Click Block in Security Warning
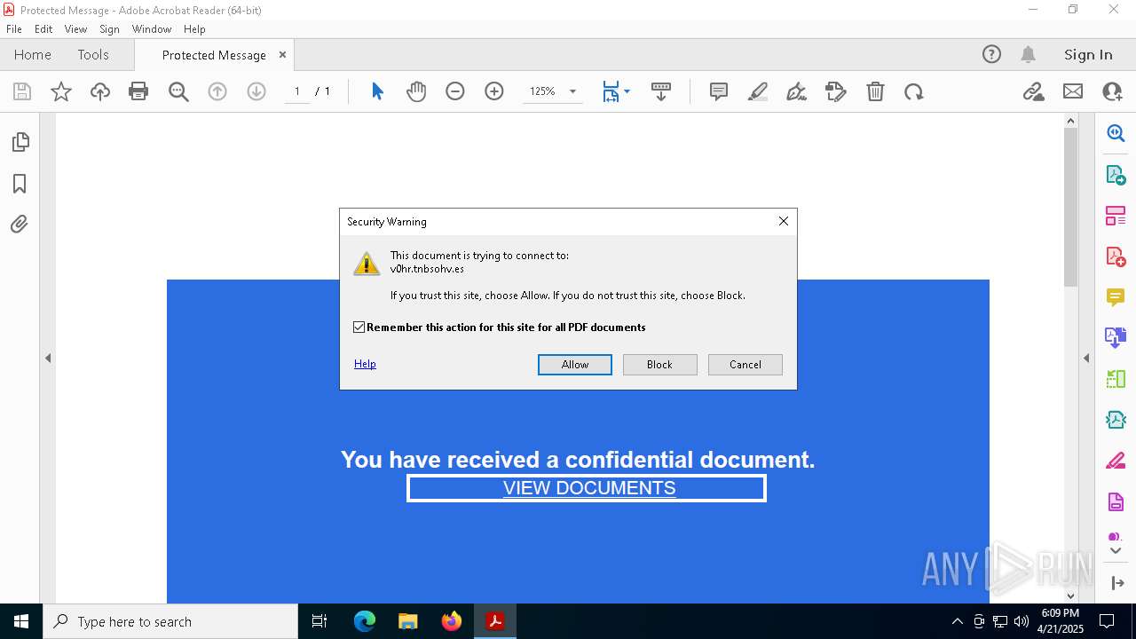 (x=660, y=365)
